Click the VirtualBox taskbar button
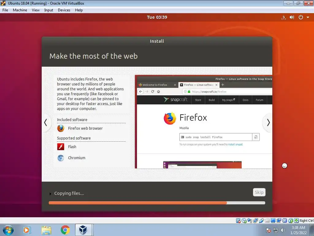The width and height of the screenshot is (314, 236). [x=83, y=230]
